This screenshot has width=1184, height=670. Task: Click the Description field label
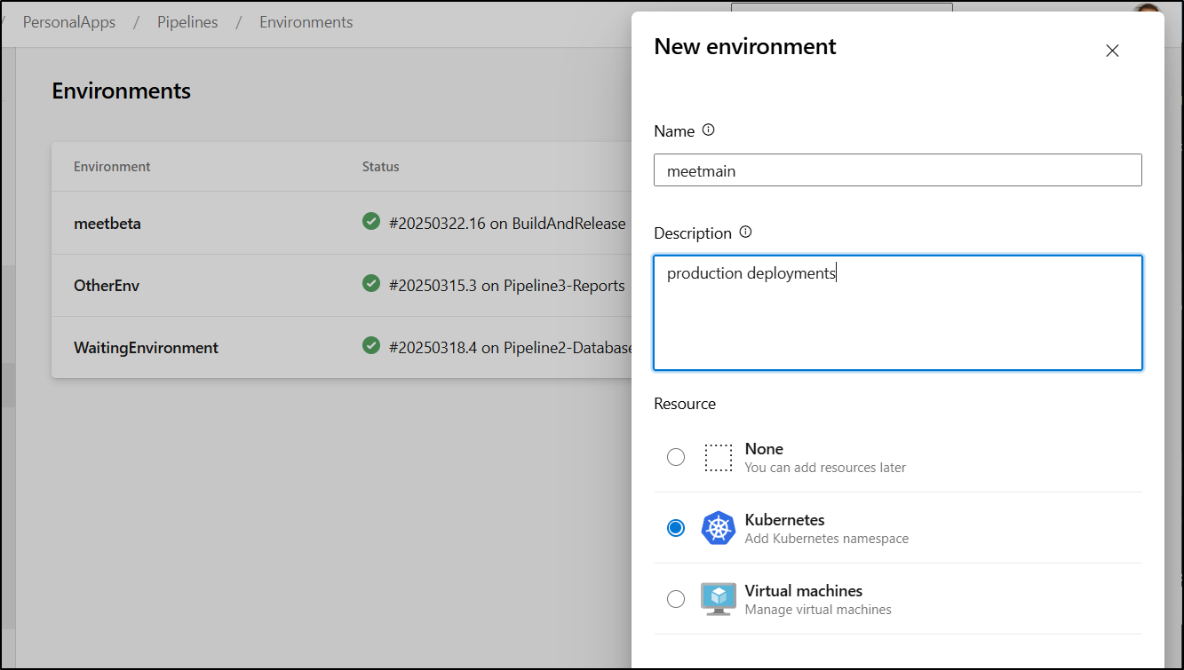693,233
